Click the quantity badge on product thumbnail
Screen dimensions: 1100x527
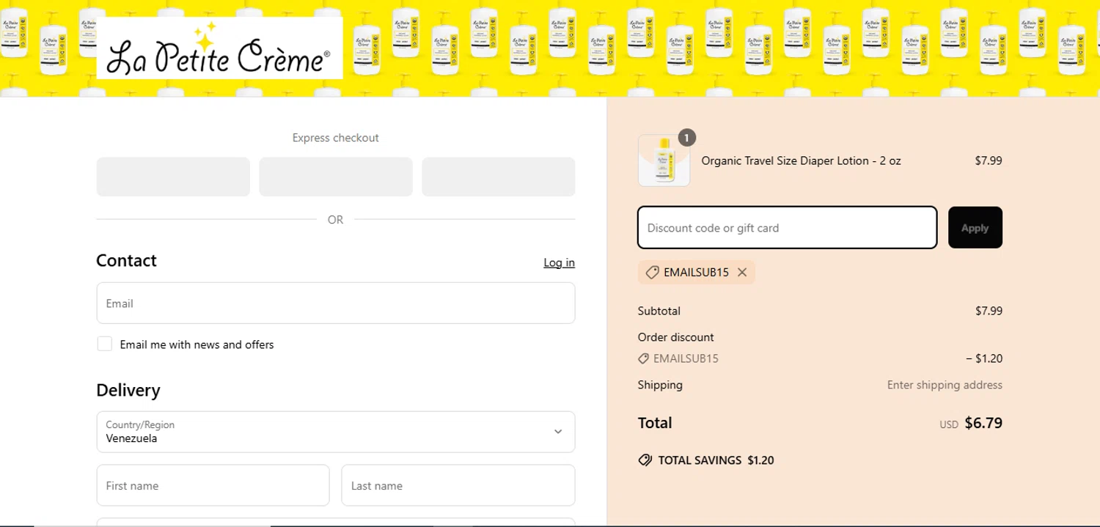coord(686,137)
